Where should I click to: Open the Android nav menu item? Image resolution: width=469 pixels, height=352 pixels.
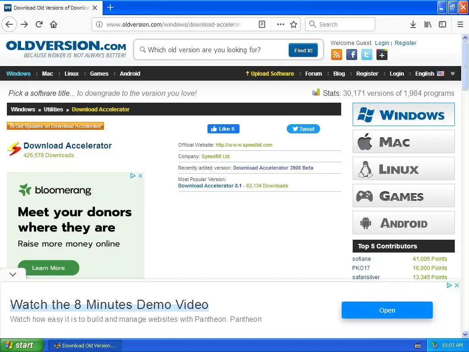click(130, 74)
